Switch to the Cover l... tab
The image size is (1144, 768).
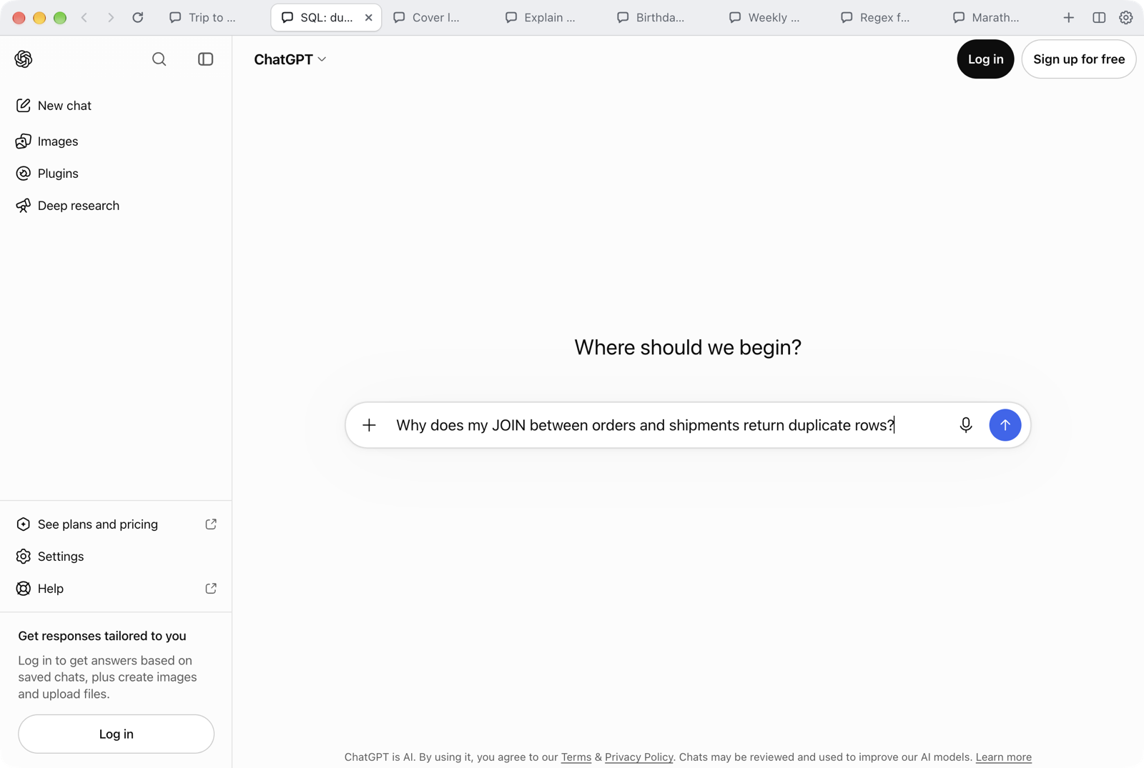(x=437, y=18)
